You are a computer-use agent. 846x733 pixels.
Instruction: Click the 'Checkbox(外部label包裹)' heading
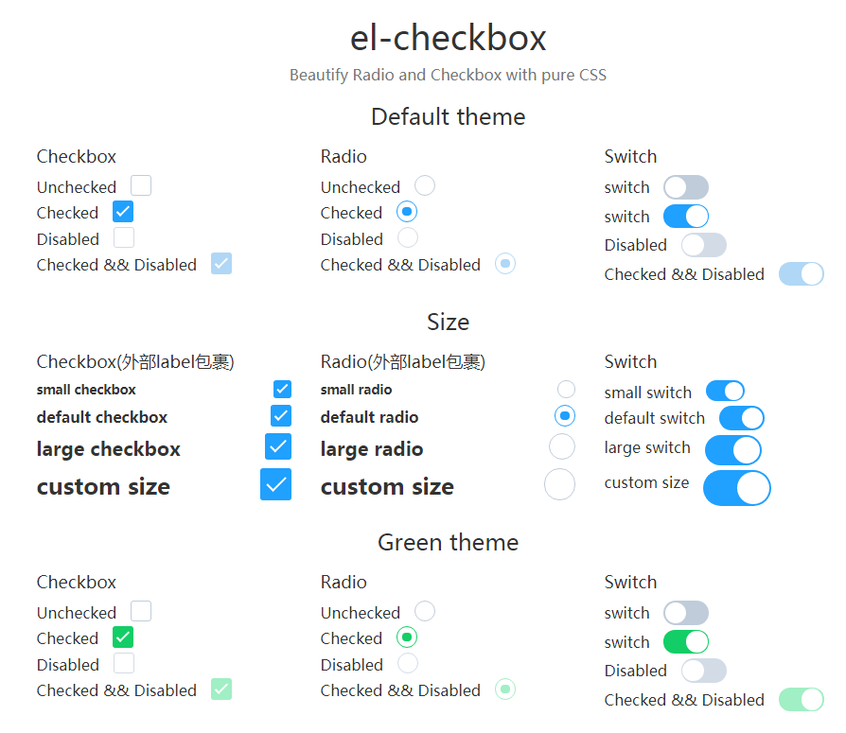click(x=135, y=362)
